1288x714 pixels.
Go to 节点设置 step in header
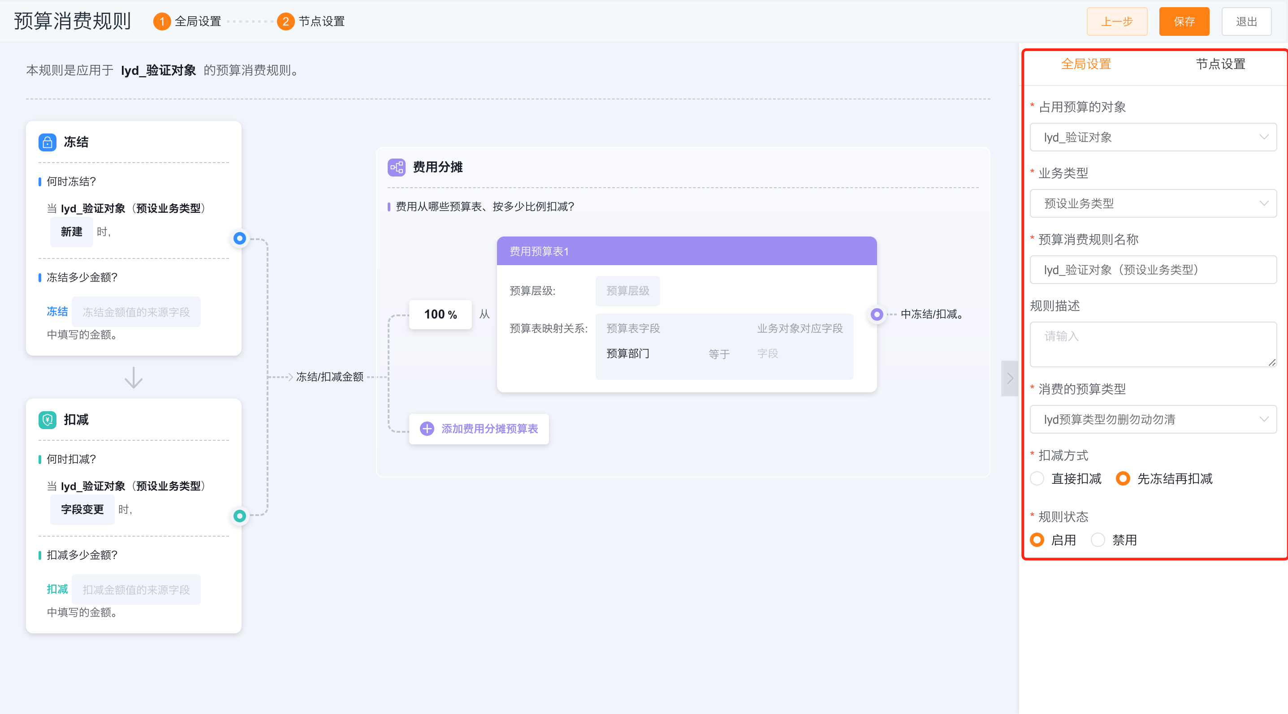pos(321,22)
